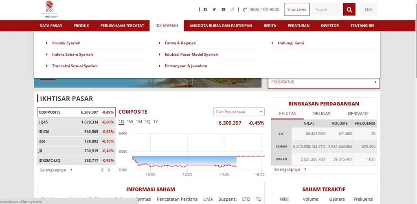Expand the PROSPEKTUS arrow

(x=375, y=82)
